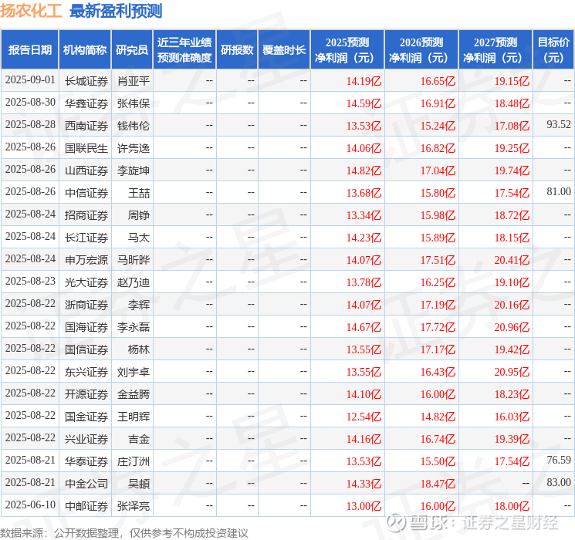Select the 国联民生 institution cell

click(x=86, y=148)
